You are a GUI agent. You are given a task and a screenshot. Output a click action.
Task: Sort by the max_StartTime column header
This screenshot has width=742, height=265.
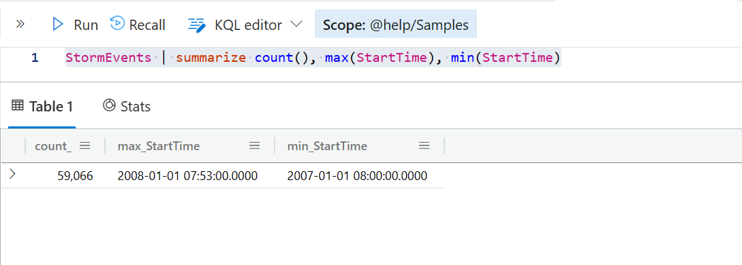pyautogui.click(x=159, y=146)
